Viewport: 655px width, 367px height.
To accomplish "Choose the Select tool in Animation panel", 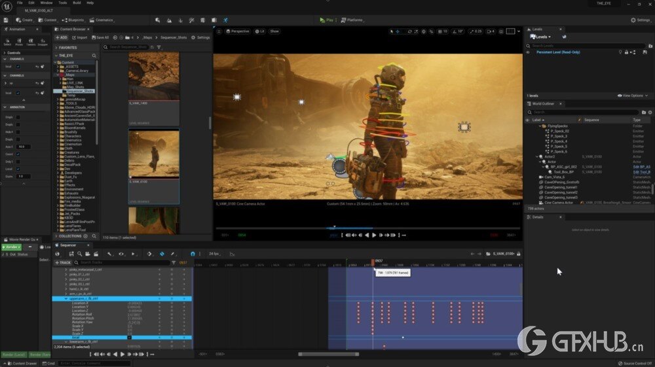I will pos(7,42).
